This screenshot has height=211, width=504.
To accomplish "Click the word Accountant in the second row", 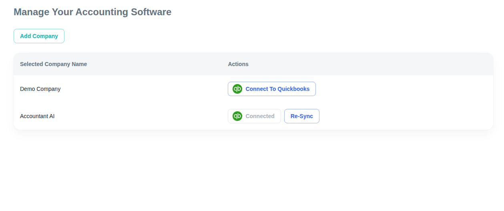I will 34,116.
